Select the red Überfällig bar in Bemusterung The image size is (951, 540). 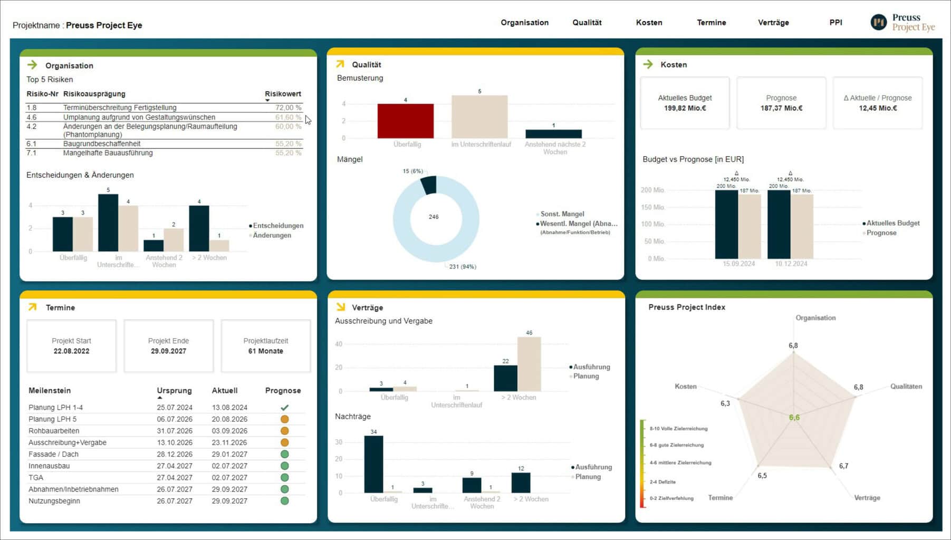[x=405, y=121]
